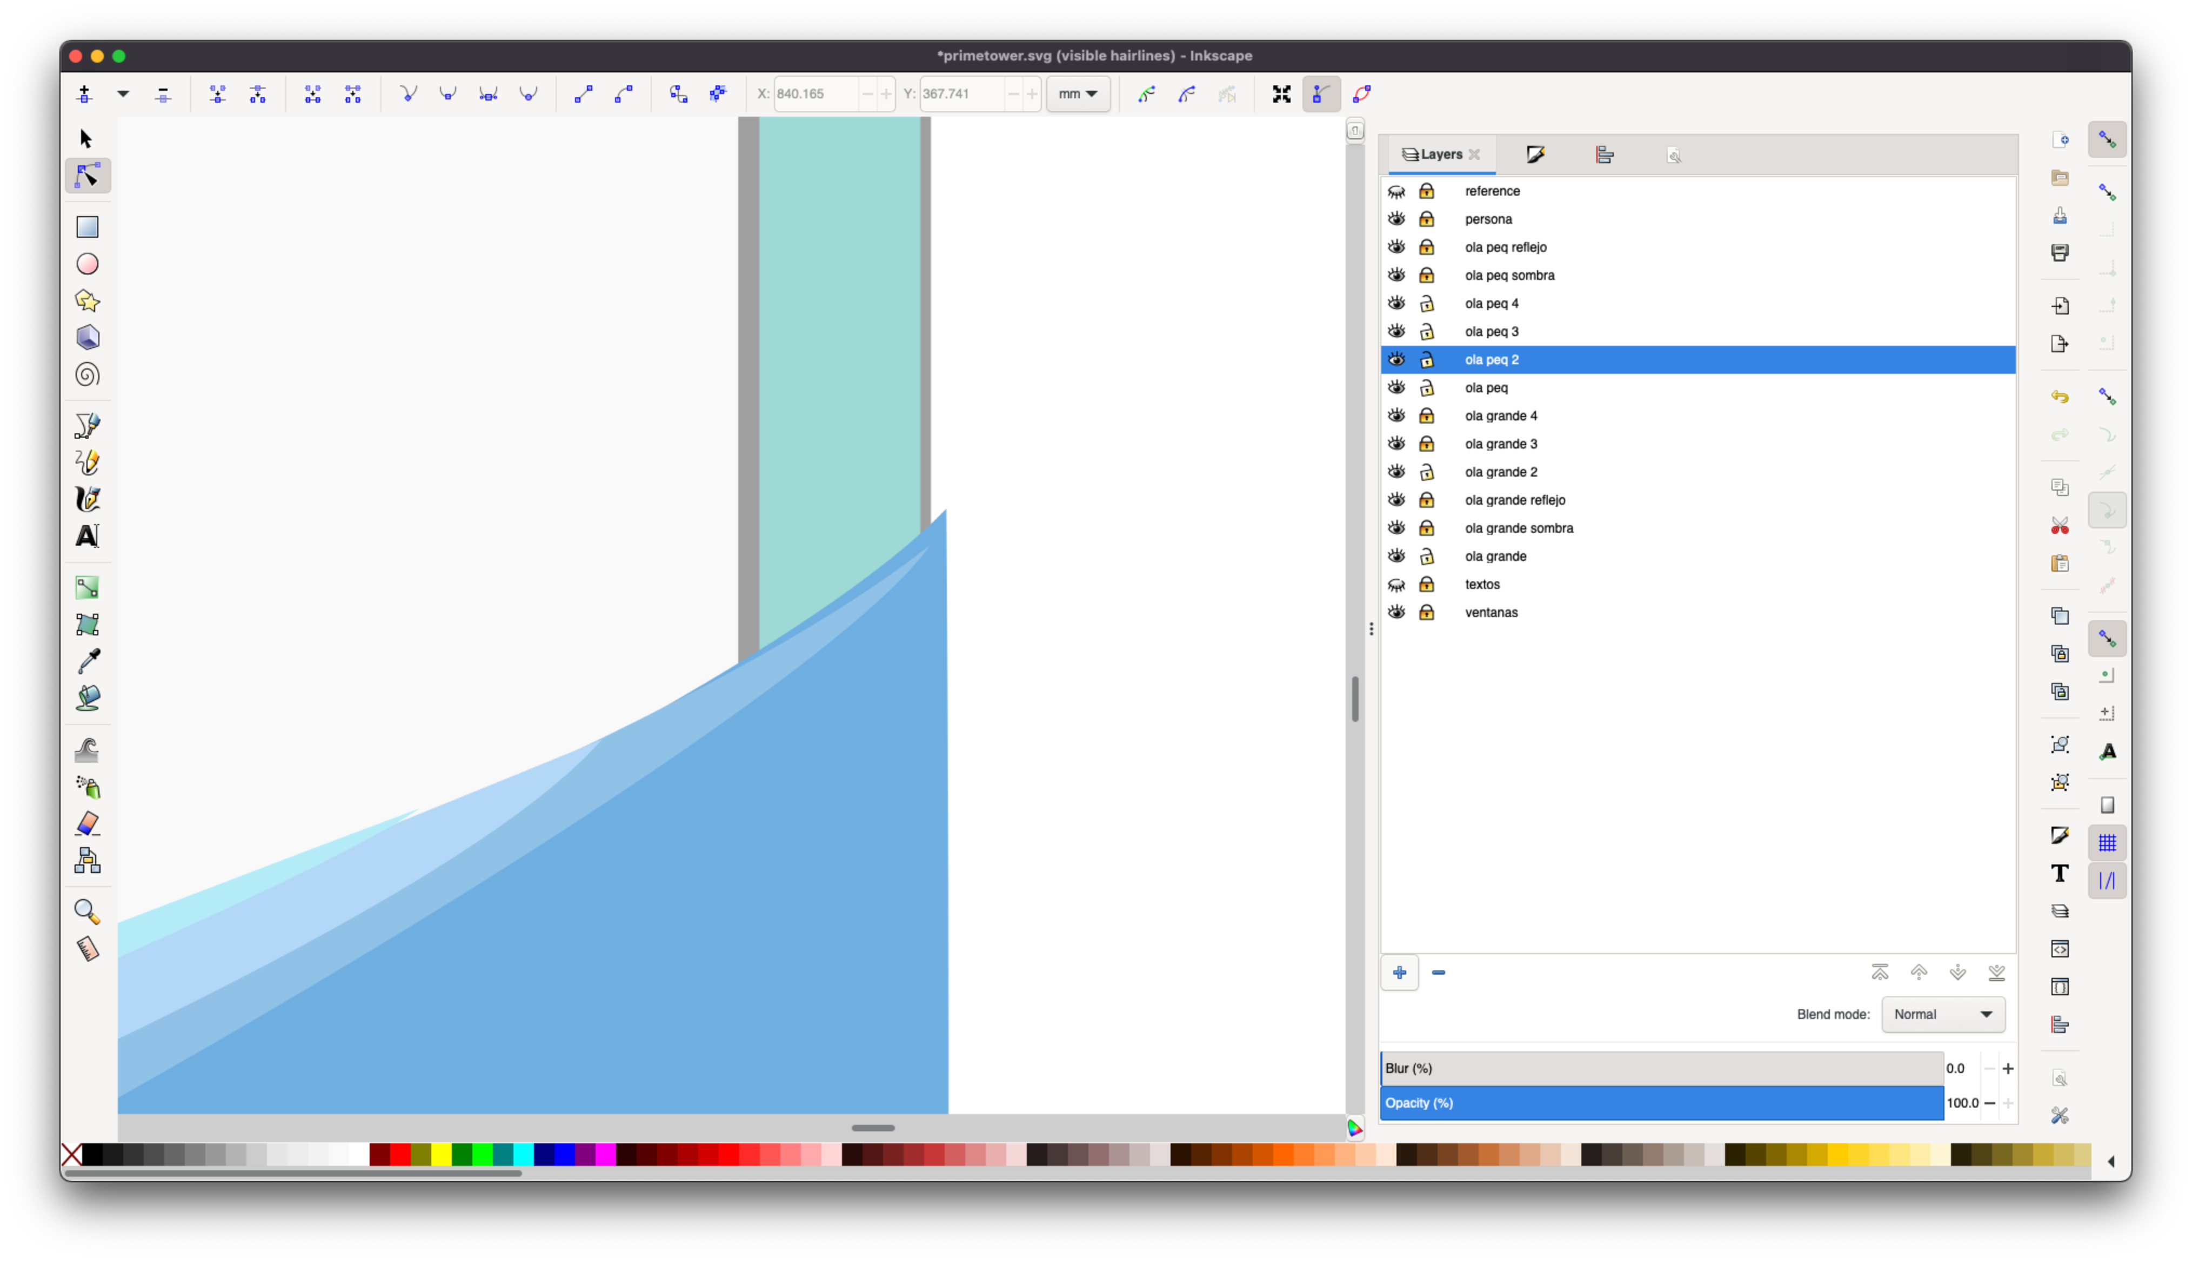Select the Star tool

point(88,299)
